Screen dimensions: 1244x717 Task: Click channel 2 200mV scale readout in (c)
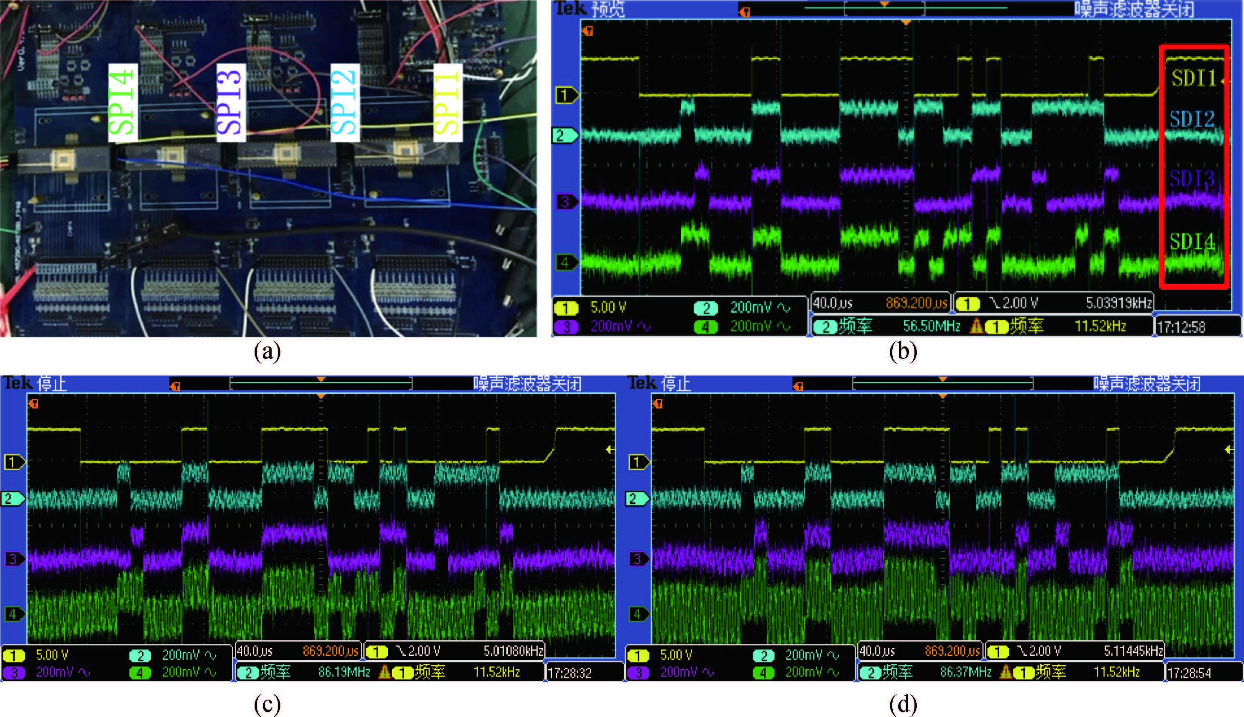tap(181, 655)
